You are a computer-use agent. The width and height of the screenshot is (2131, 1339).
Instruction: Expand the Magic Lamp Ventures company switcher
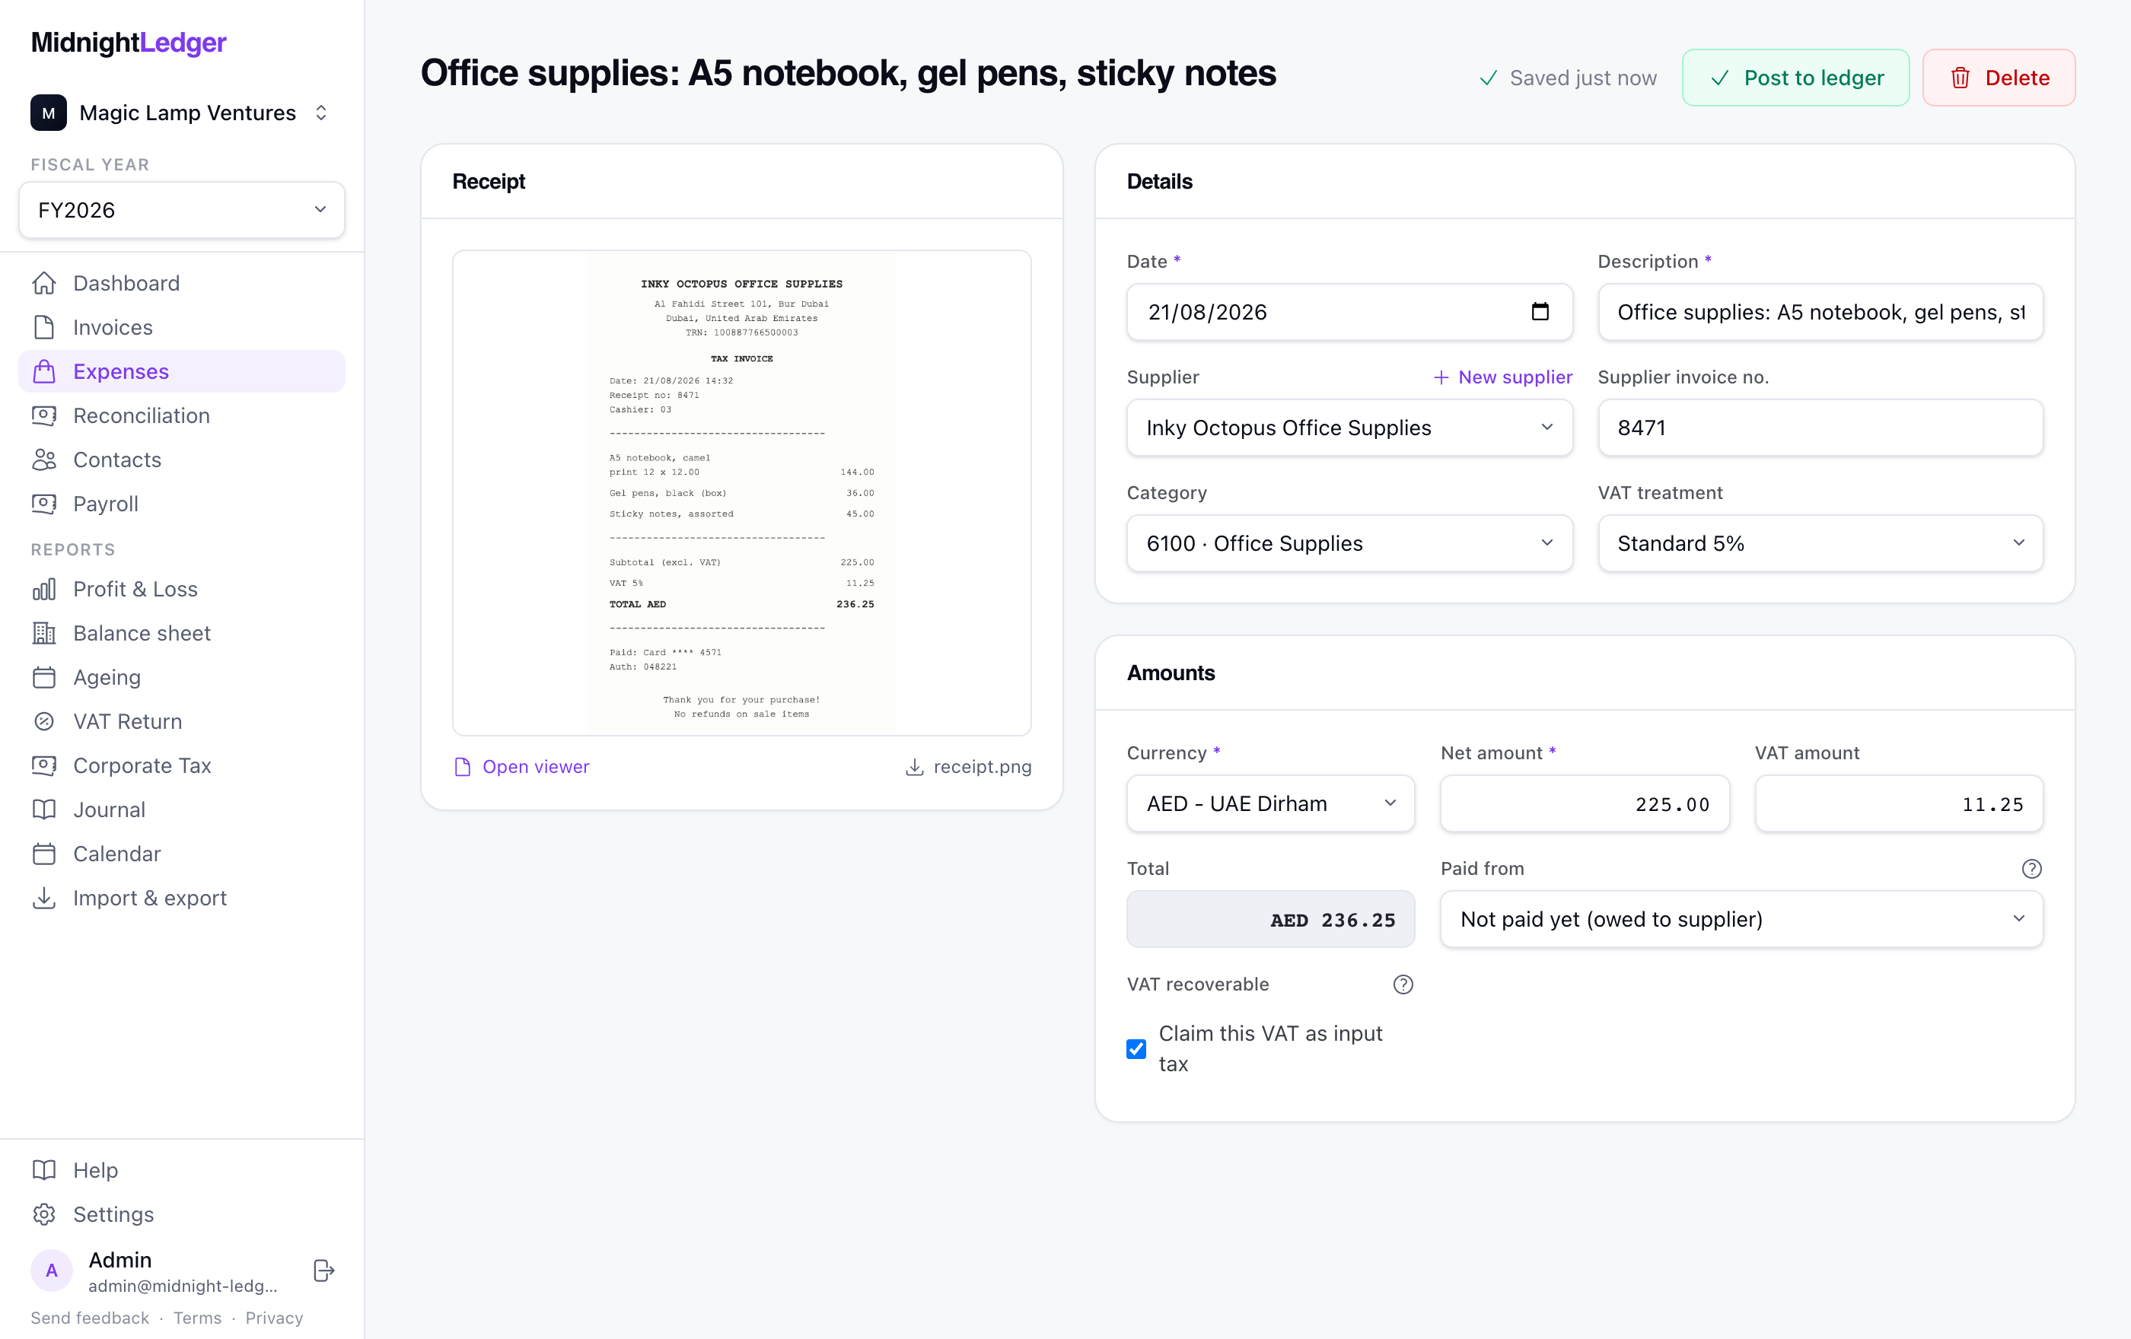pos(181,113)
